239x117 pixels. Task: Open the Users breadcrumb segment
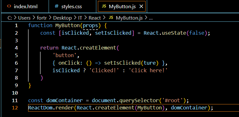tap(24, 18)
